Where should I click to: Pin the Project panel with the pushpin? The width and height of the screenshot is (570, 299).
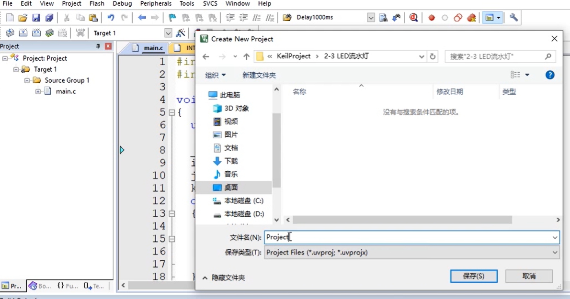(x=98, y=46)
